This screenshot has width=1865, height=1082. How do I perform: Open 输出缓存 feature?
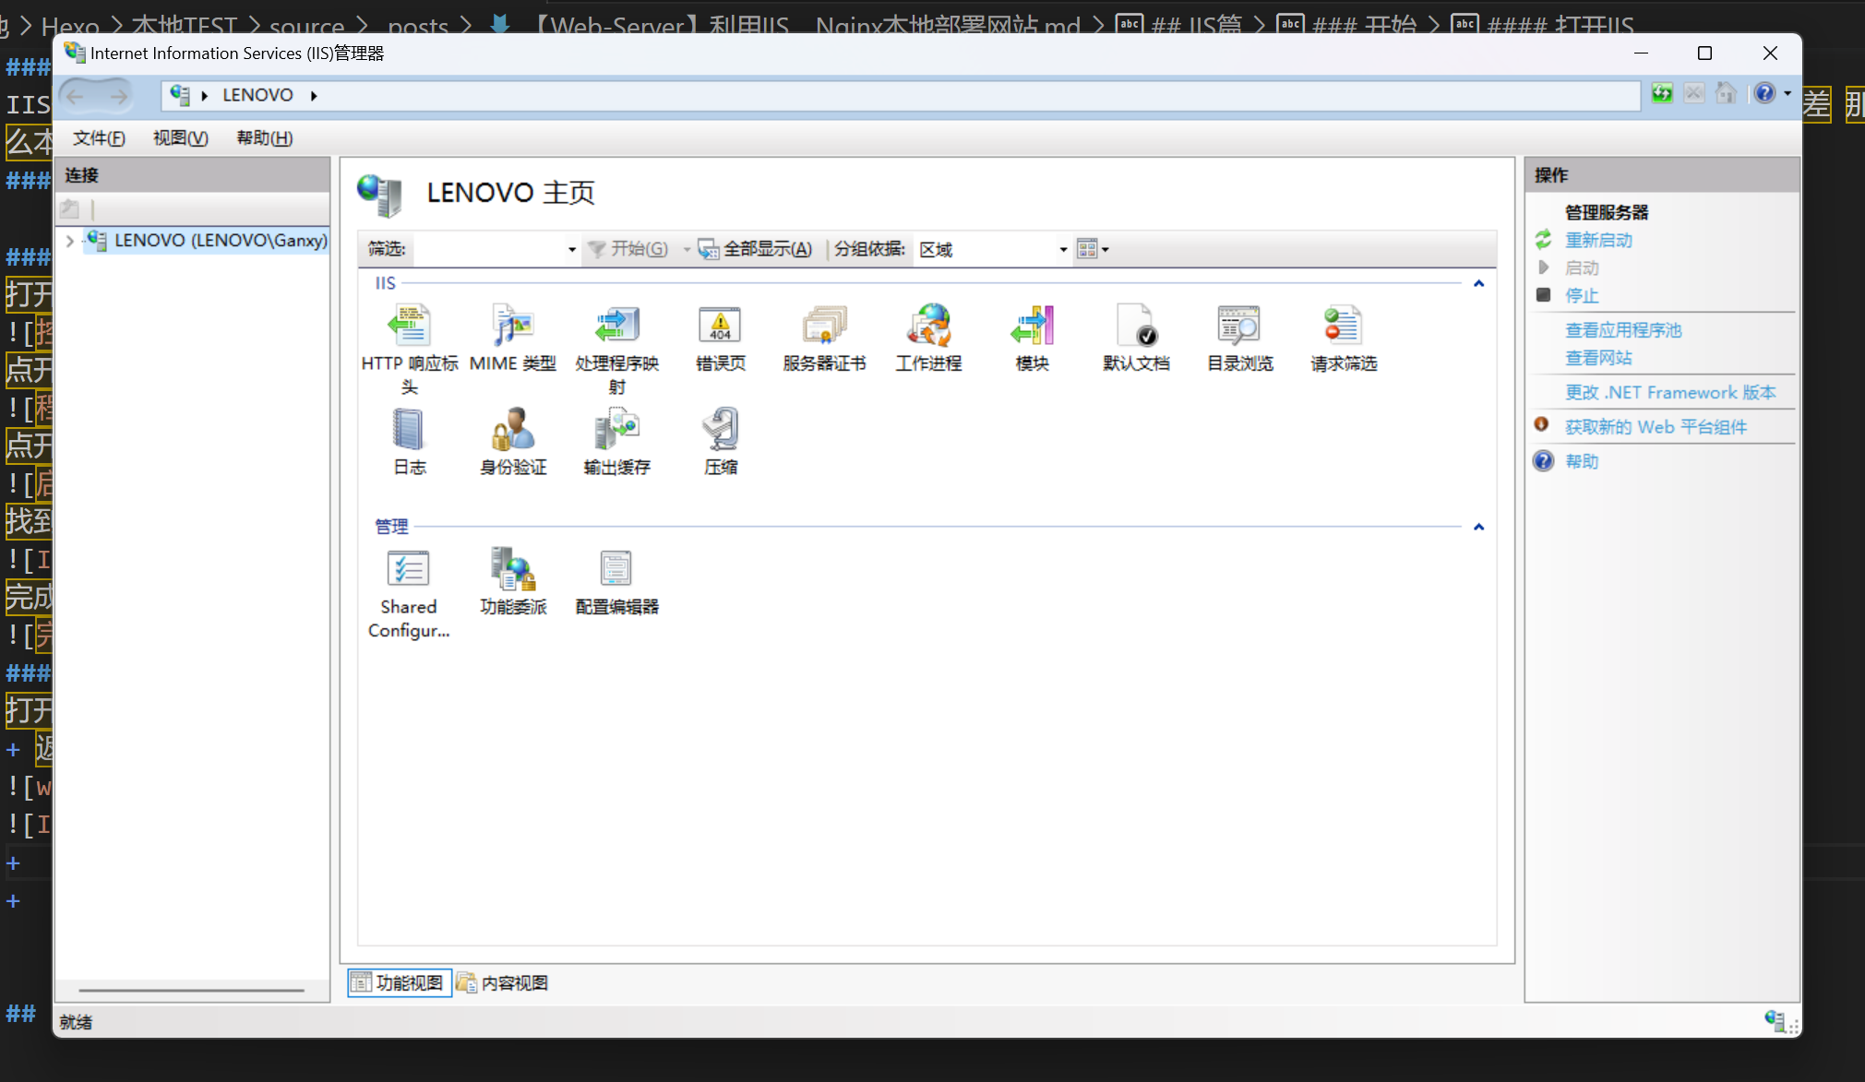[x=616, y=442]
